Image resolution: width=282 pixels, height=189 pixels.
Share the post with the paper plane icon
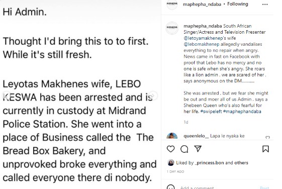tap(198, 149)
